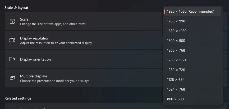Click the Related settings heading
The image size is (229, 109).
tap(18, 98)
